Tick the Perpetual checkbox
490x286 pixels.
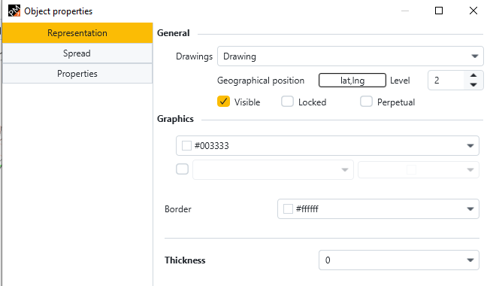(366, 102)
